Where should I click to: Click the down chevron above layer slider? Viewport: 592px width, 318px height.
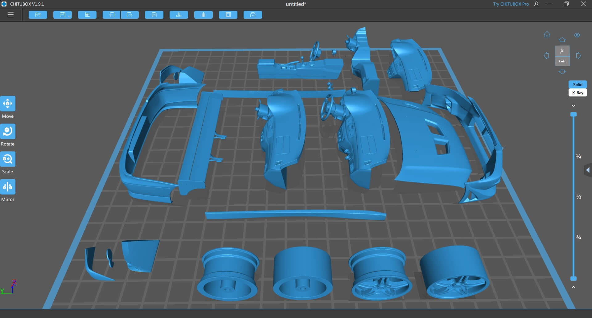click(x=573, y=106)
